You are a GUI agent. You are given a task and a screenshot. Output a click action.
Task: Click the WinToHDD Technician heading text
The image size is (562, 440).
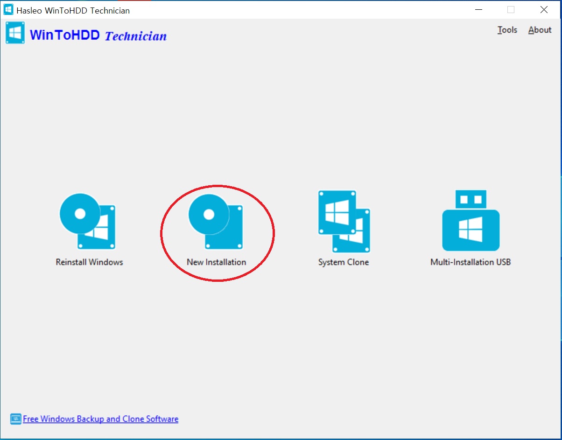pyautogui.click(x=98, y=35)
